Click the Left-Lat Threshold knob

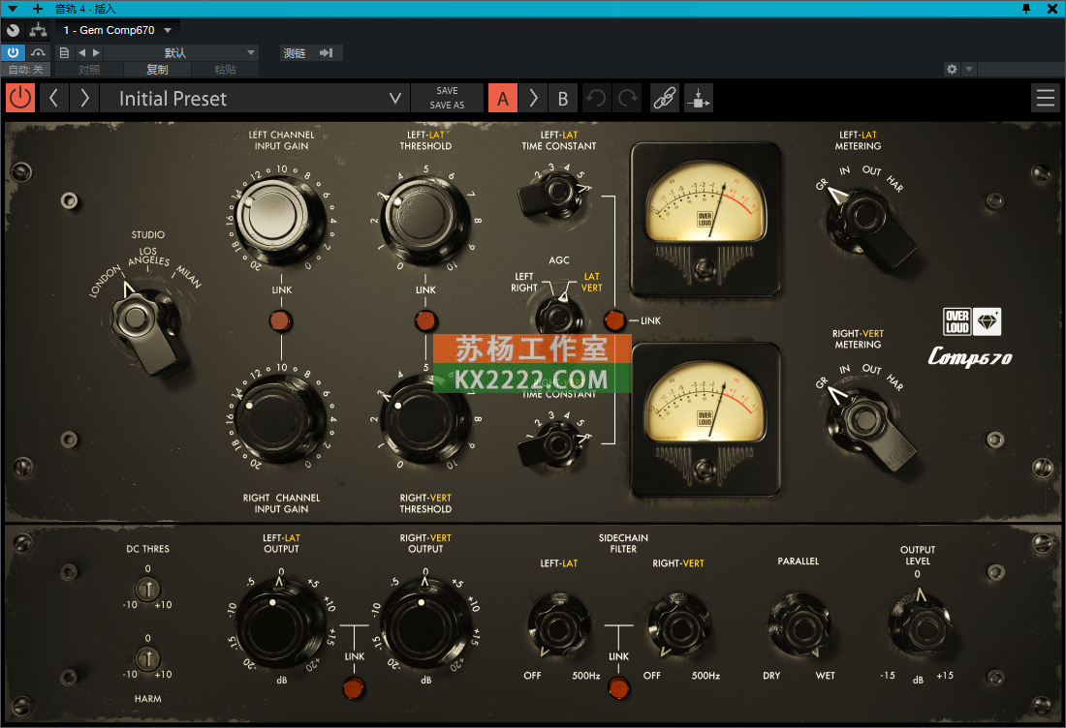[424, 219]
